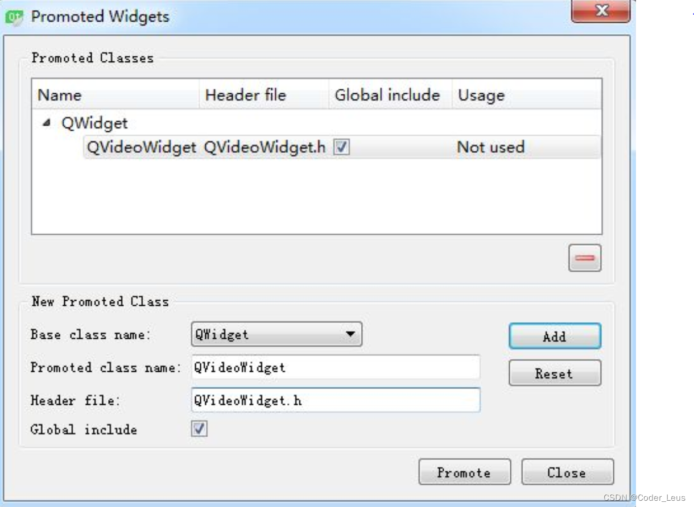Click the Global include column header
694x507 pixels.
tap(387, 95)
